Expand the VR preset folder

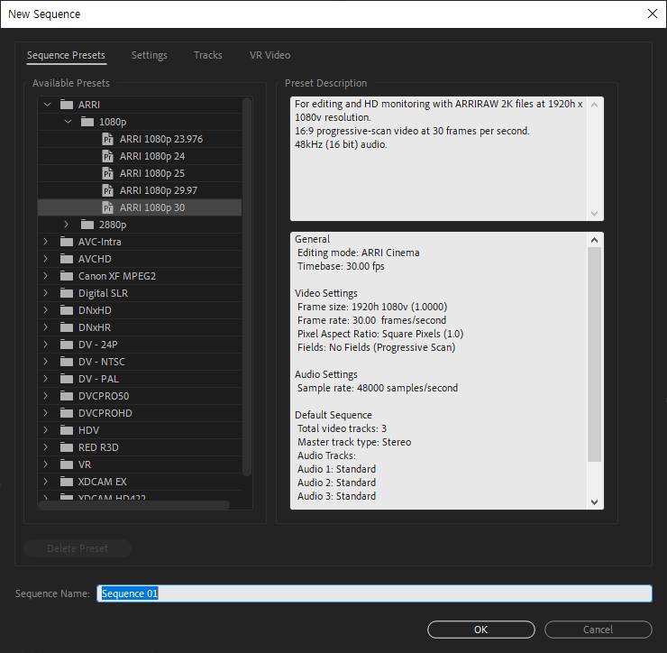[45, 464]
